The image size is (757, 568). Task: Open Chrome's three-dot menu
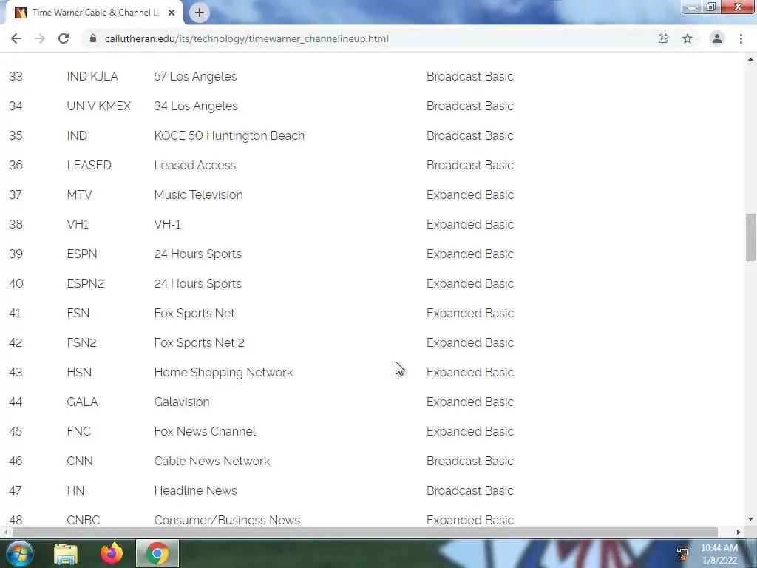click(741, 38)
